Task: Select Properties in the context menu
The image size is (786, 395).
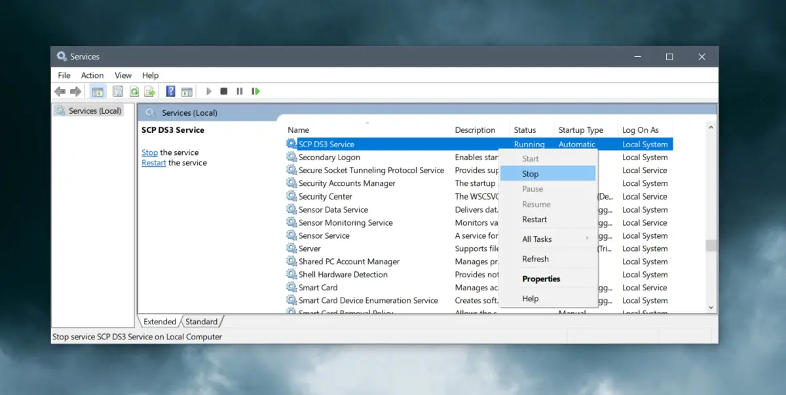Action: 541,279
